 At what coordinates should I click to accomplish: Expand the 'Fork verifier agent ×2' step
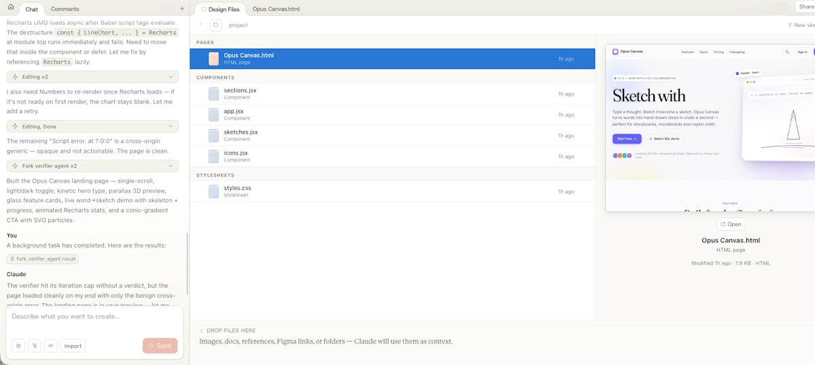tap(93, 166)
